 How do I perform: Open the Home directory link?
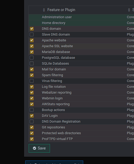(54, 23)
